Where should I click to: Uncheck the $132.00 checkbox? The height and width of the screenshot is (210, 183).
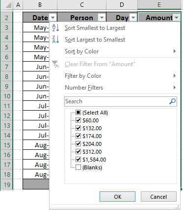[78, 128]
